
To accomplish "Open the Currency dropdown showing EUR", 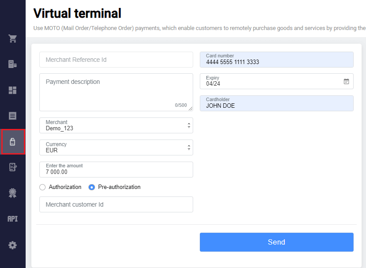I will [116, 147].
